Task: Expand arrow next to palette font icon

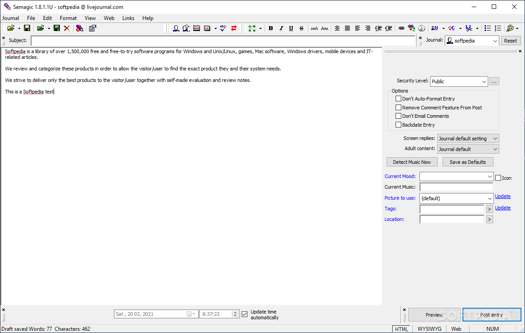Action: pyautogui.click(x=517, y=28)
